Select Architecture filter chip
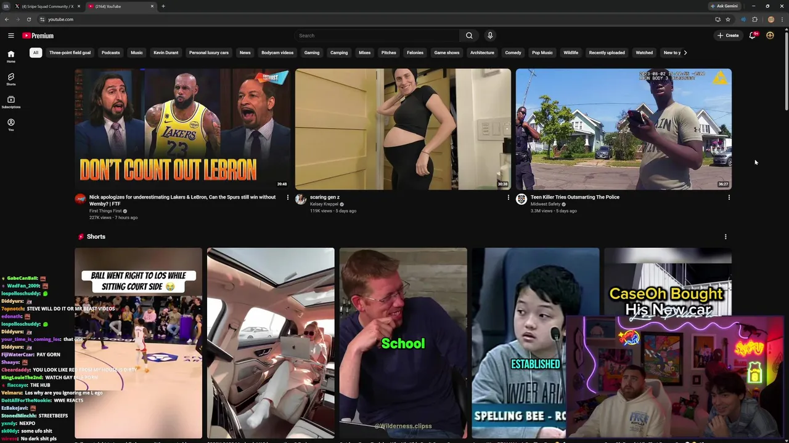The image size is (789, 443). click(482, 53)
